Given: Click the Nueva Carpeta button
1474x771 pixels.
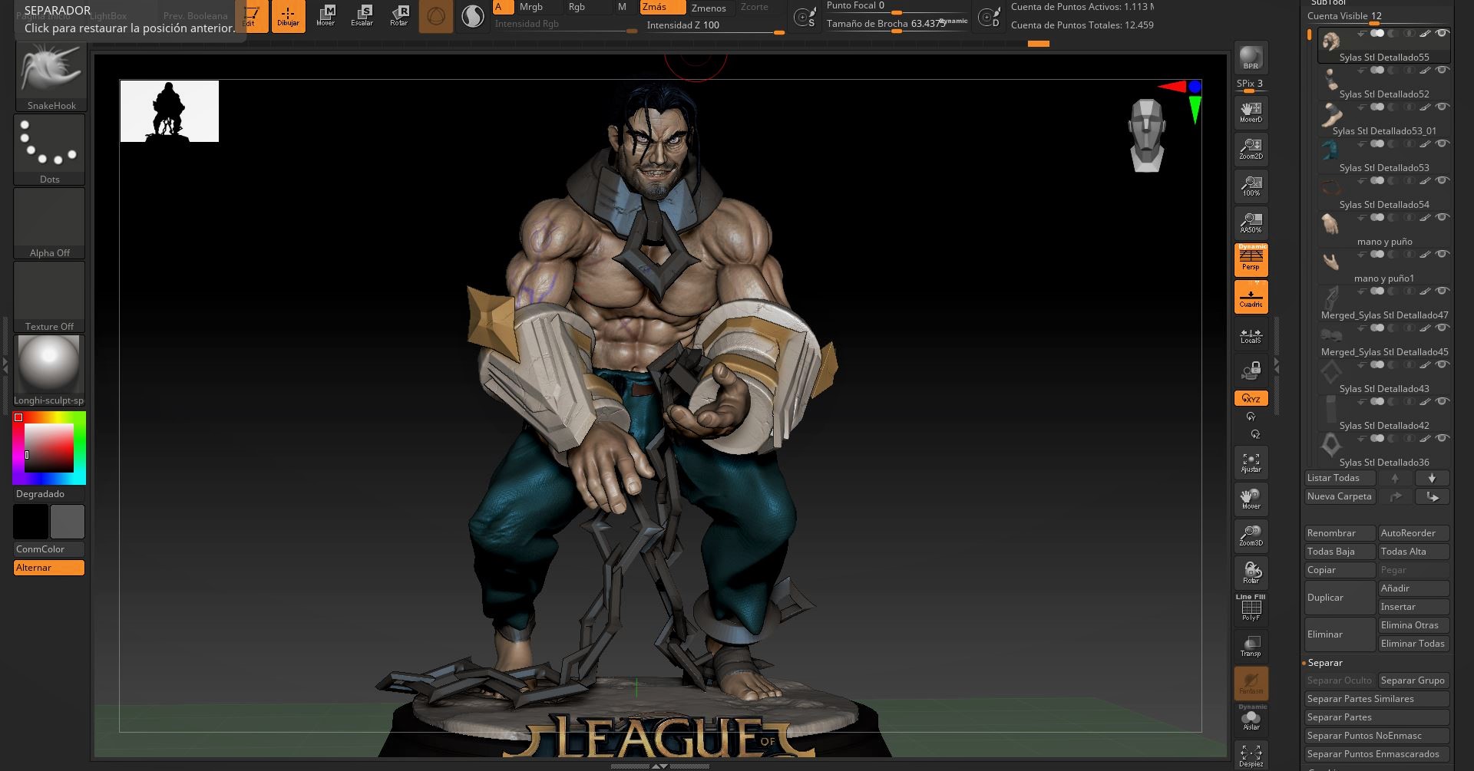Looking at the screenshot, I should pos(1340,496).
